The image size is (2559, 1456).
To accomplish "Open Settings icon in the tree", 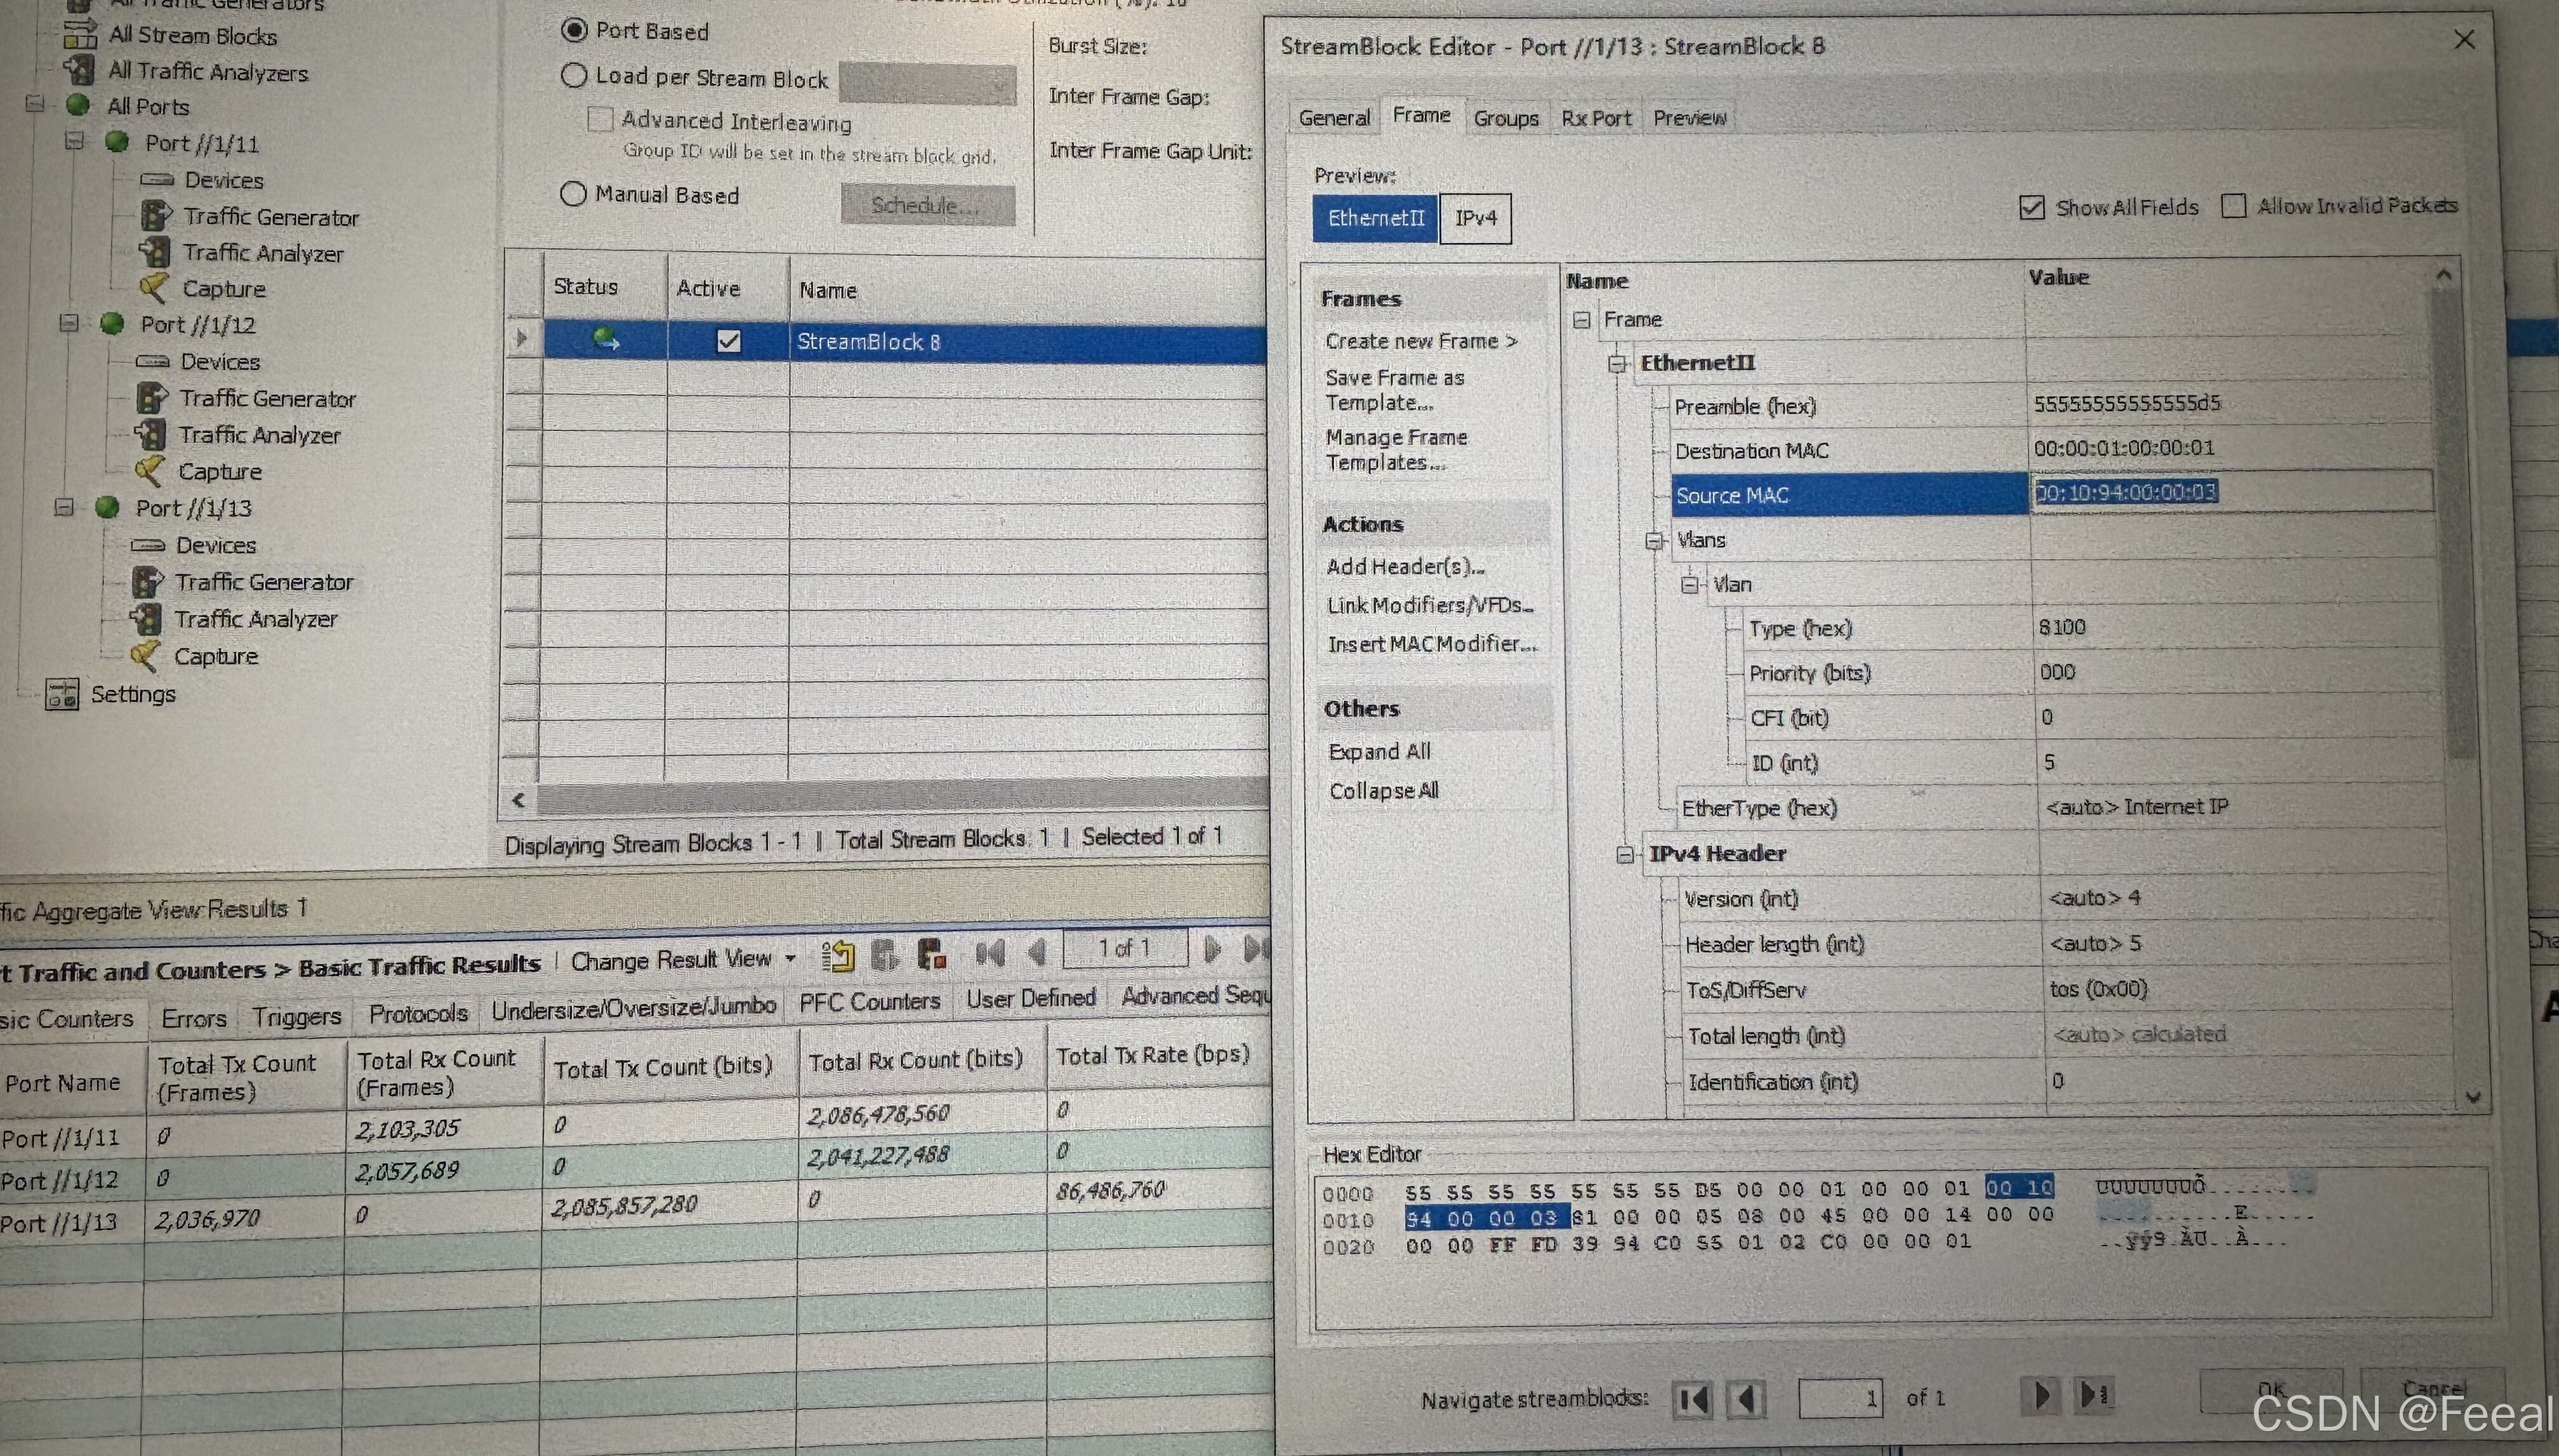I will click(x=62, y=693).
